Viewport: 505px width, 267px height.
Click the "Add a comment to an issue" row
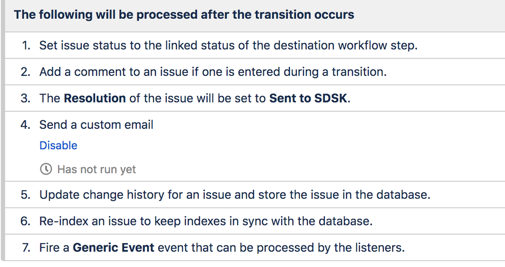(x=255, y=72)
